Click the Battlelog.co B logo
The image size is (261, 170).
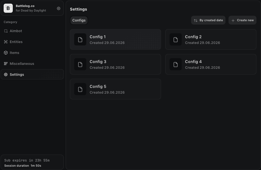coord(8,8)
